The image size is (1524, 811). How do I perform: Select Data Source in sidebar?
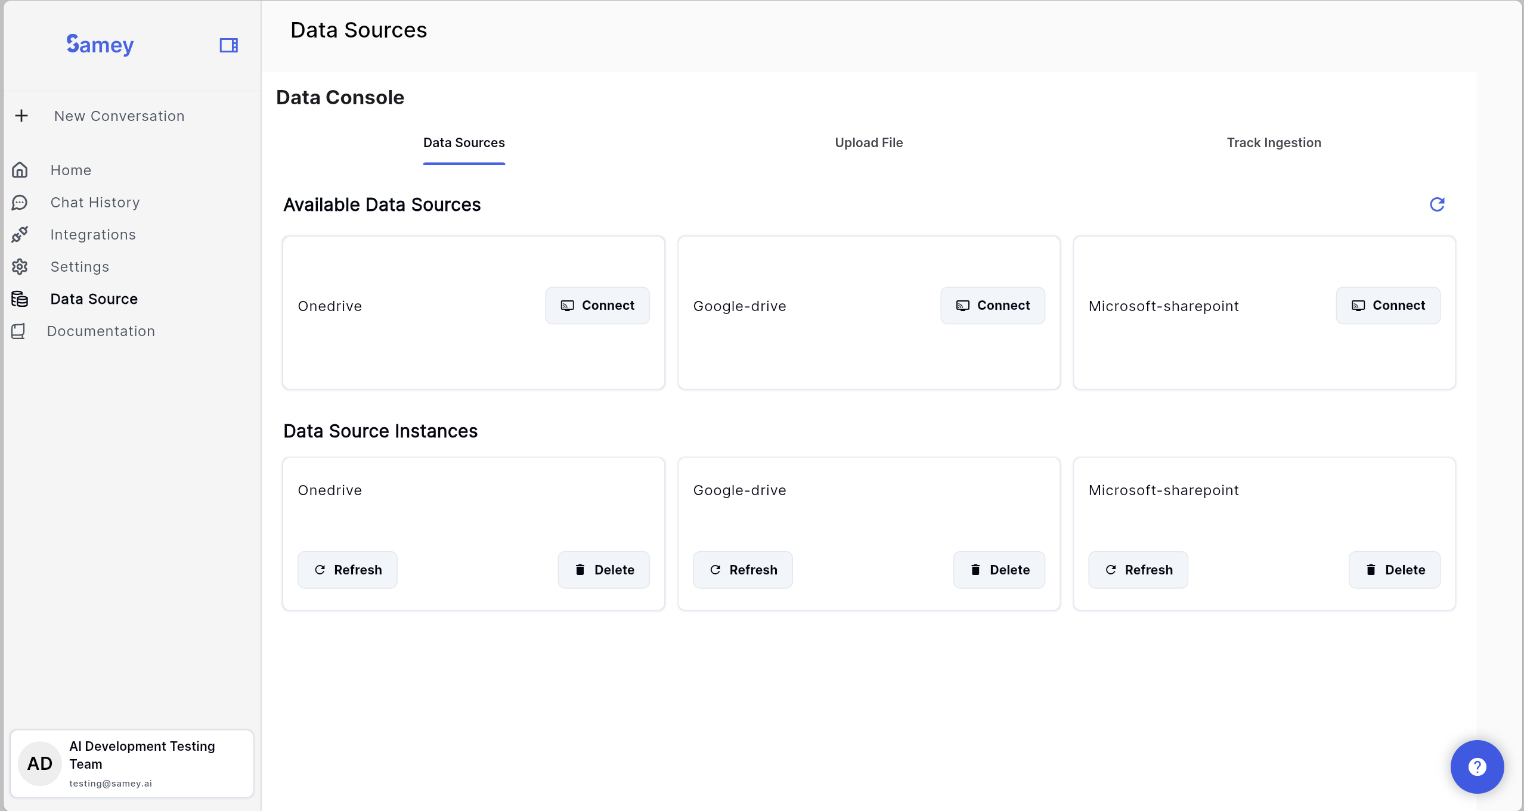tap(94, 299)
